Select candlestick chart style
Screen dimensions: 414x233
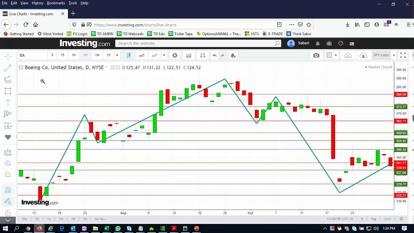128,55
